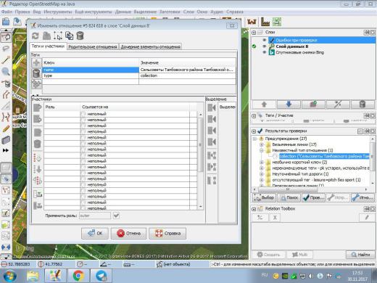Open the Выделение menu
Screen dimensions: 377x283
(145, 12)
